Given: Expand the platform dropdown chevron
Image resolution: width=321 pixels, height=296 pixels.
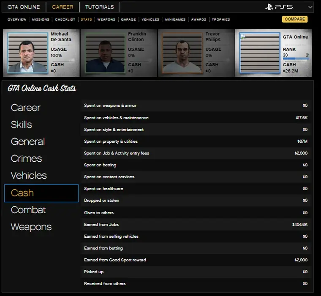Looking at the screenshot, I should tap(311, 7).
